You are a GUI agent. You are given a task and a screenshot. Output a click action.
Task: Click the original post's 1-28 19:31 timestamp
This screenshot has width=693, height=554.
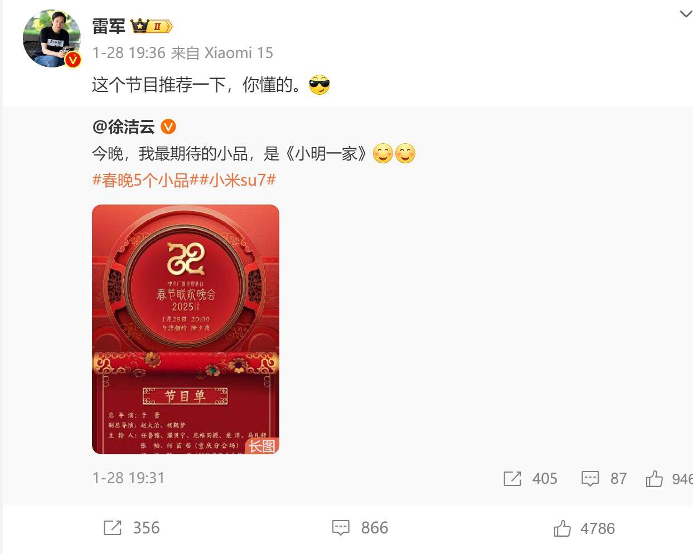[128, 478]
